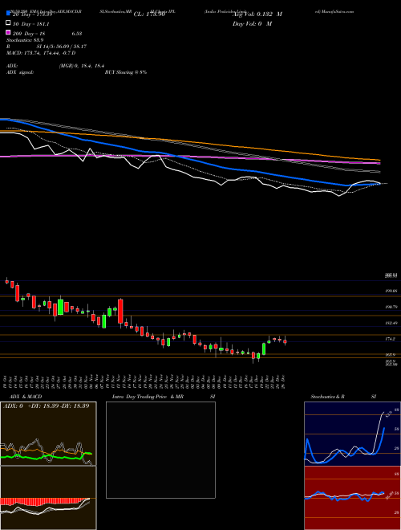Click the magenta 200 Day EMA line
Screen dimensions: 401x530
point(189,157)
